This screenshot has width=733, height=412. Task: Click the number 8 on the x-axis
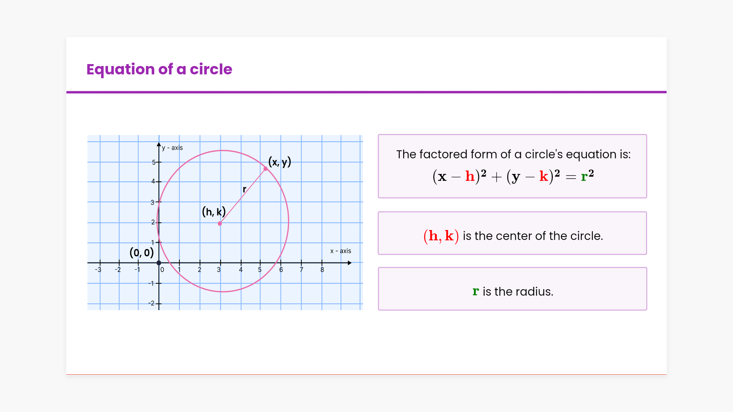point(322,270)
